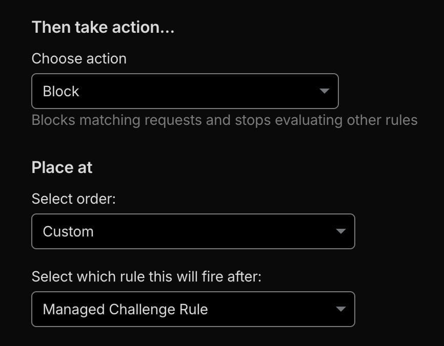Click the 'Select order:' label
This screenshot has width=444, height=346.
coord(74,199)
